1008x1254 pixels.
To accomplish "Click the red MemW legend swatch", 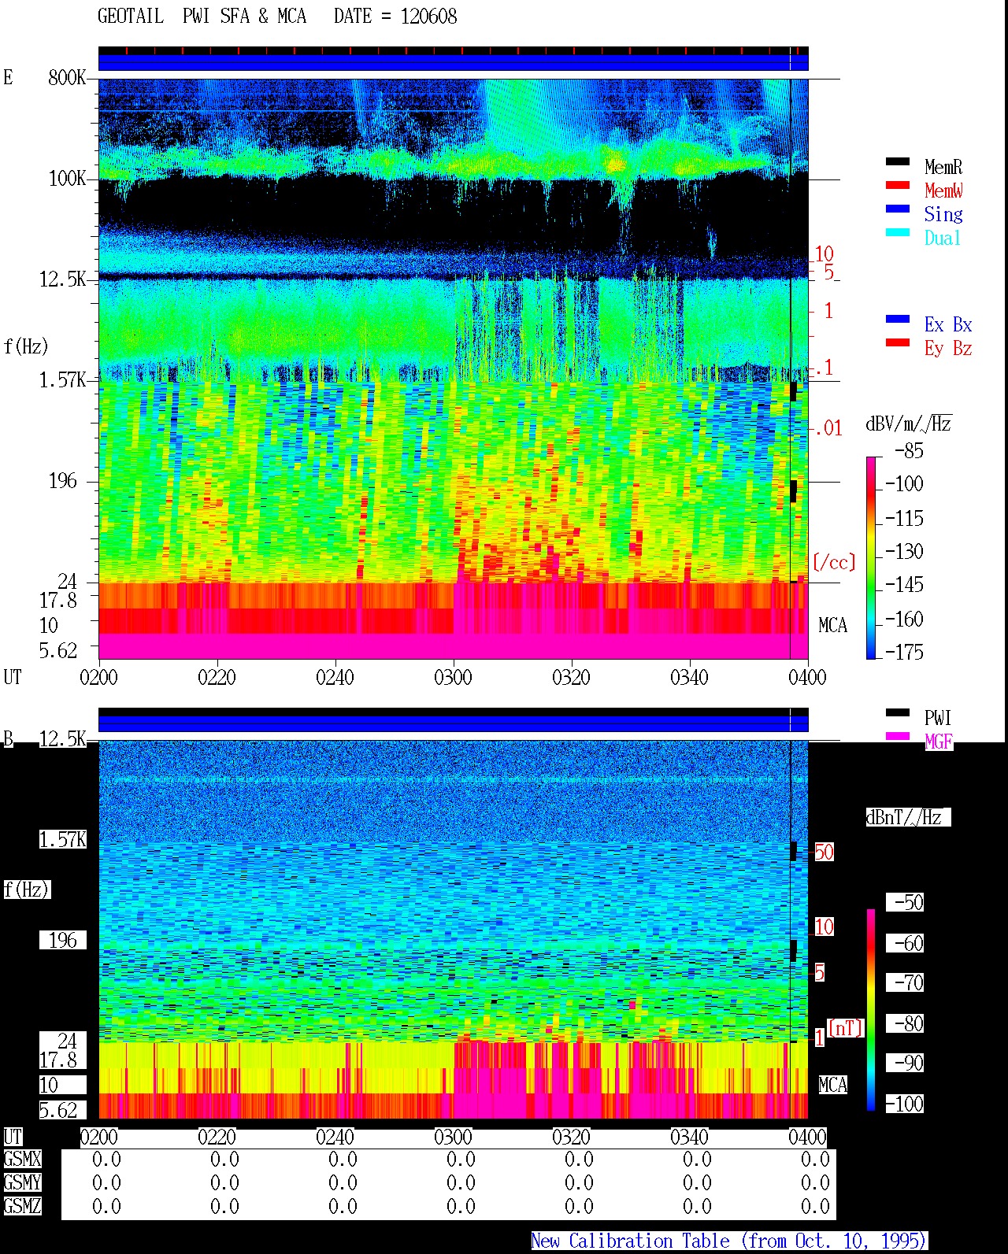I will (897, 186).
